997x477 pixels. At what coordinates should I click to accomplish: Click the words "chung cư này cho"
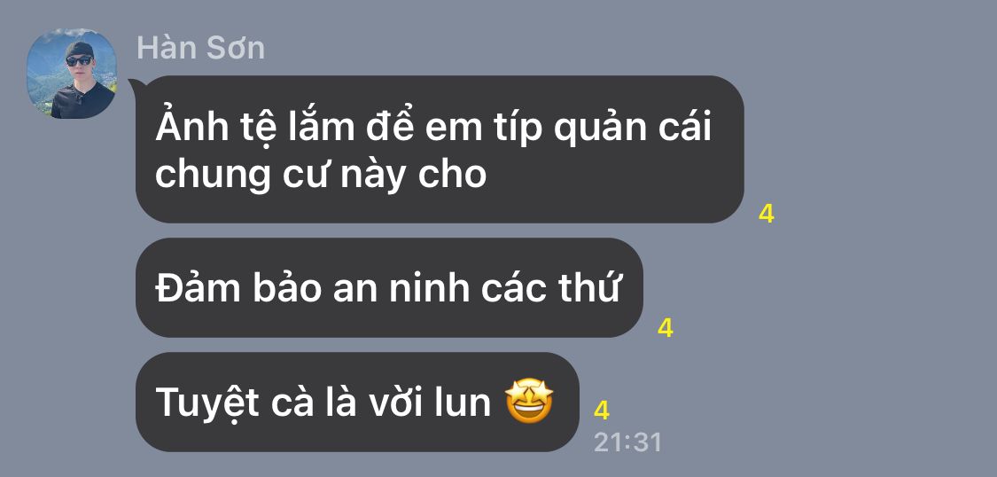point(321,175)
